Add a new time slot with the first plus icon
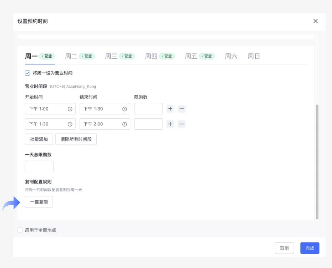Screen dimensions: 332x268 click(170, 109)
